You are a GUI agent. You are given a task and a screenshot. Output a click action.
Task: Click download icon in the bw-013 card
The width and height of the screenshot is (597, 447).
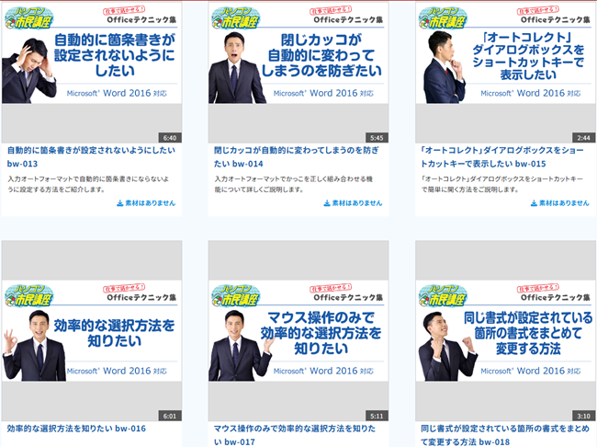tap(120, 203)
